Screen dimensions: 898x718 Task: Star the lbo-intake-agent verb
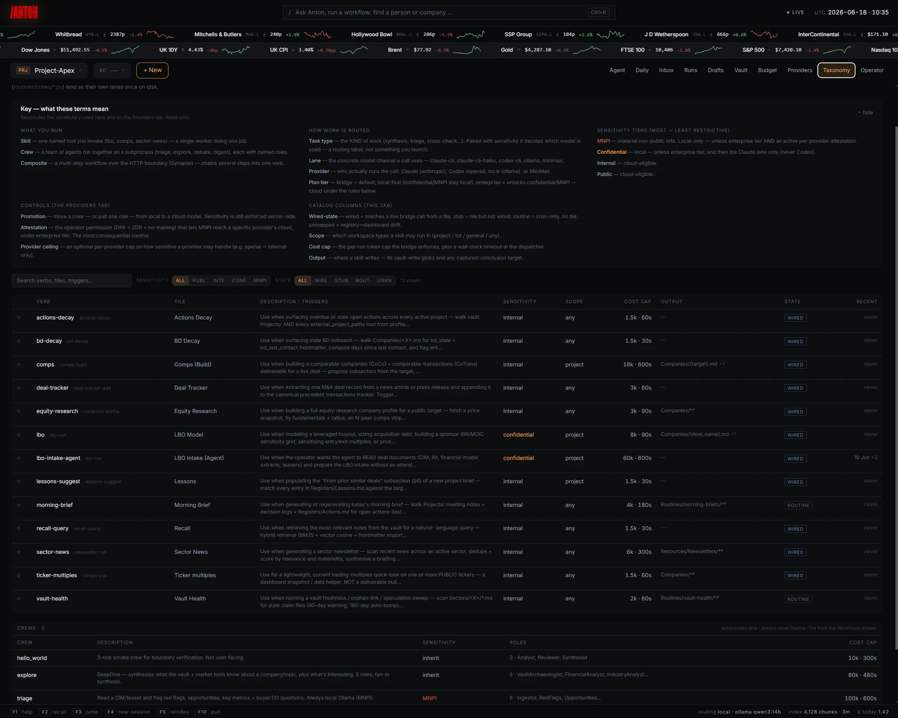[19, 458]
